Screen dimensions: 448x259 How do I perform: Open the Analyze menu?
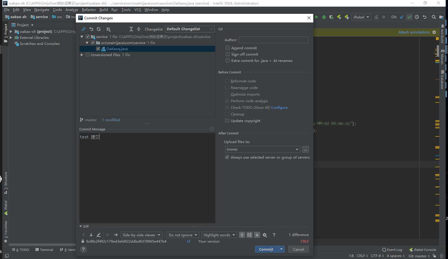[x=72, y=10]
